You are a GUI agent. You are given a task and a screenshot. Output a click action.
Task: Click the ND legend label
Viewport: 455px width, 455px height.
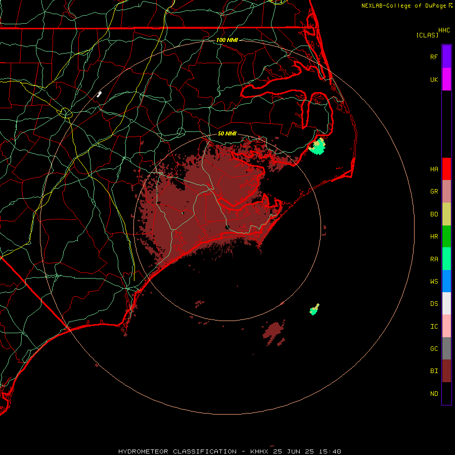434,394
